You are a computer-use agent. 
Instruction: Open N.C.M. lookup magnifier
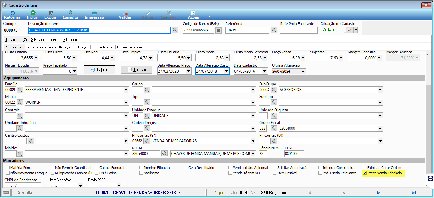165,154
